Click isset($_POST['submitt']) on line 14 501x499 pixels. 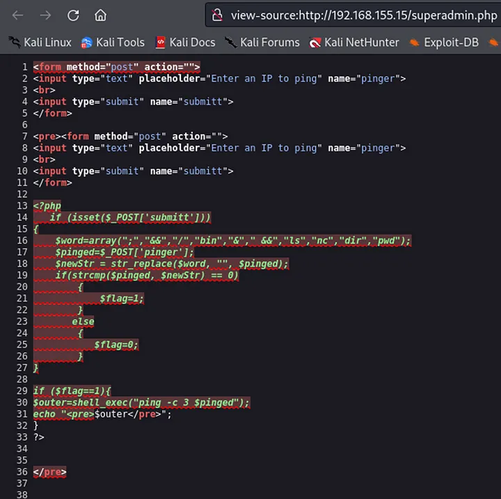click(138, 217)
